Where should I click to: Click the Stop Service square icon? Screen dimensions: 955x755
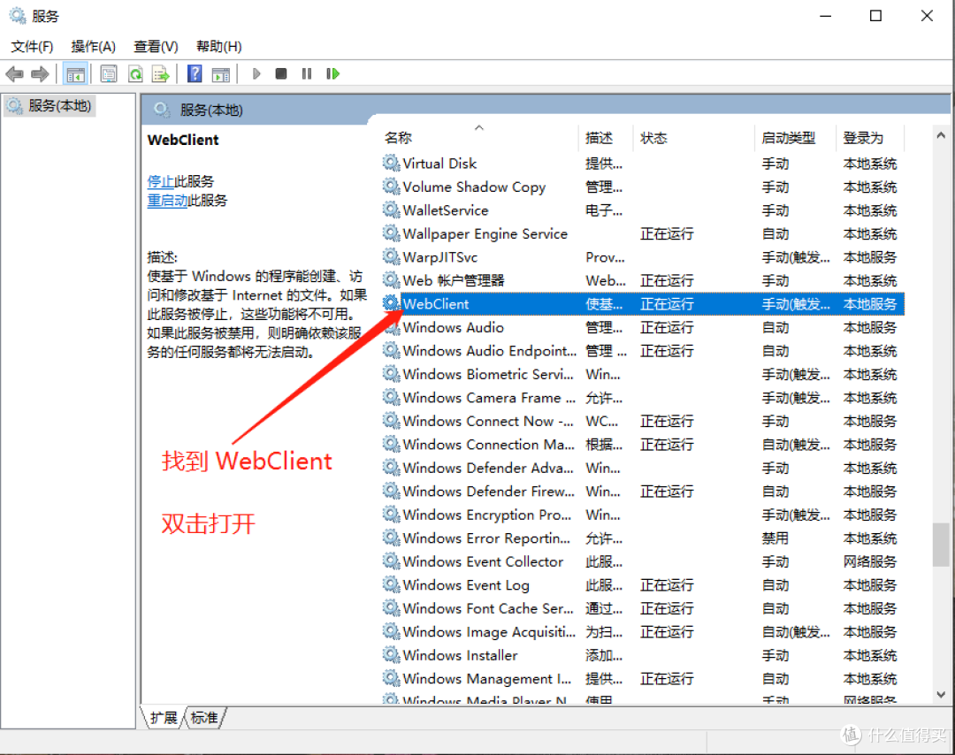(281, 74)
